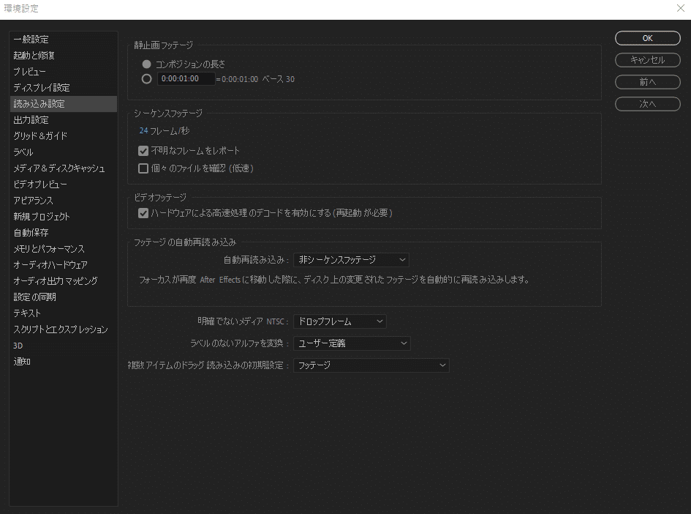
Task: Go to next page with 次へ
Action: click(x=647, y=104)
